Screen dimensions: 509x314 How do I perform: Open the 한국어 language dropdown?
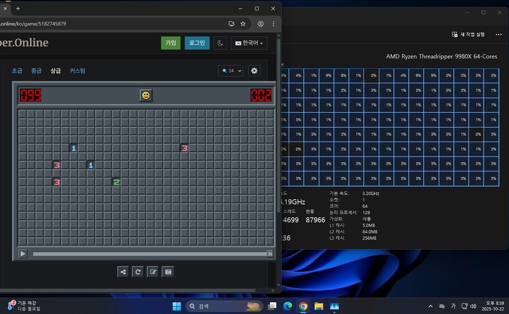[x=249, y=43]
